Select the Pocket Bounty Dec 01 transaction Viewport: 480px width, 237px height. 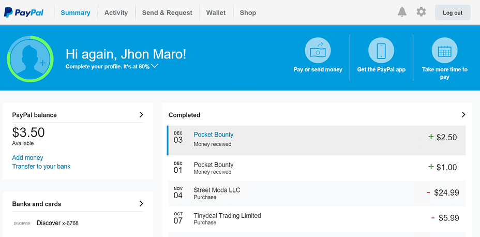pyautogui.click(x=317, y=168)
